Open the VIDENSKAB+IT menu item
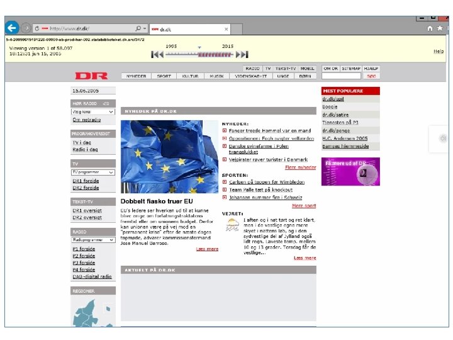 click(x=251, y=76)
